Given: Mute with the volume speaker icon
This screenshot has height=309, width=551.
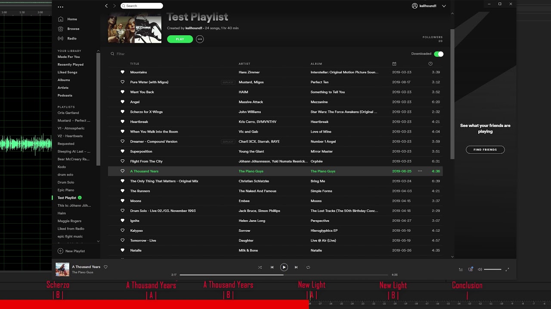Looking at the screenshot, I should pyautogui.click(x=480, y=270).
